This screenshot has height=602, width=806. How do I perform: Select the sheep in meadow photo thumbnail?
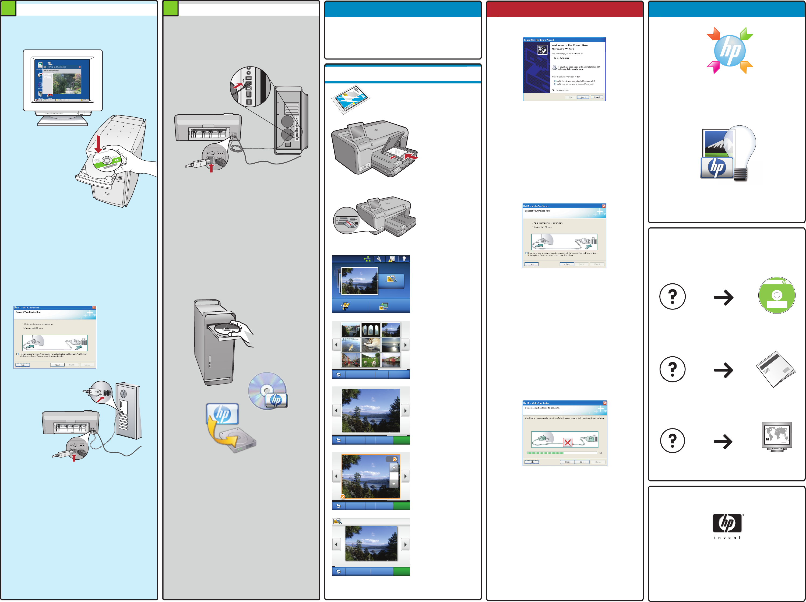371,360
